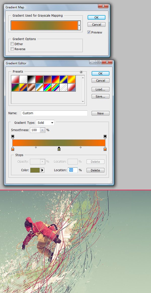Select the Yellow, Violet, Orange, Blue preset
151x293 pixels.
23,87
